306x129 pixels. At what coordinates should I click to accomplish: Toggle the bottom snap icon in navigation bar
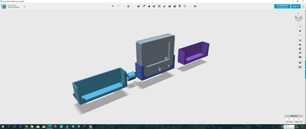click(300, 67)
